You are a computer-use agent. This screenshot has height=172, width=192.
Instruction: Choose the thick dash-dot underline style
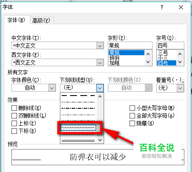click(78, 108)
